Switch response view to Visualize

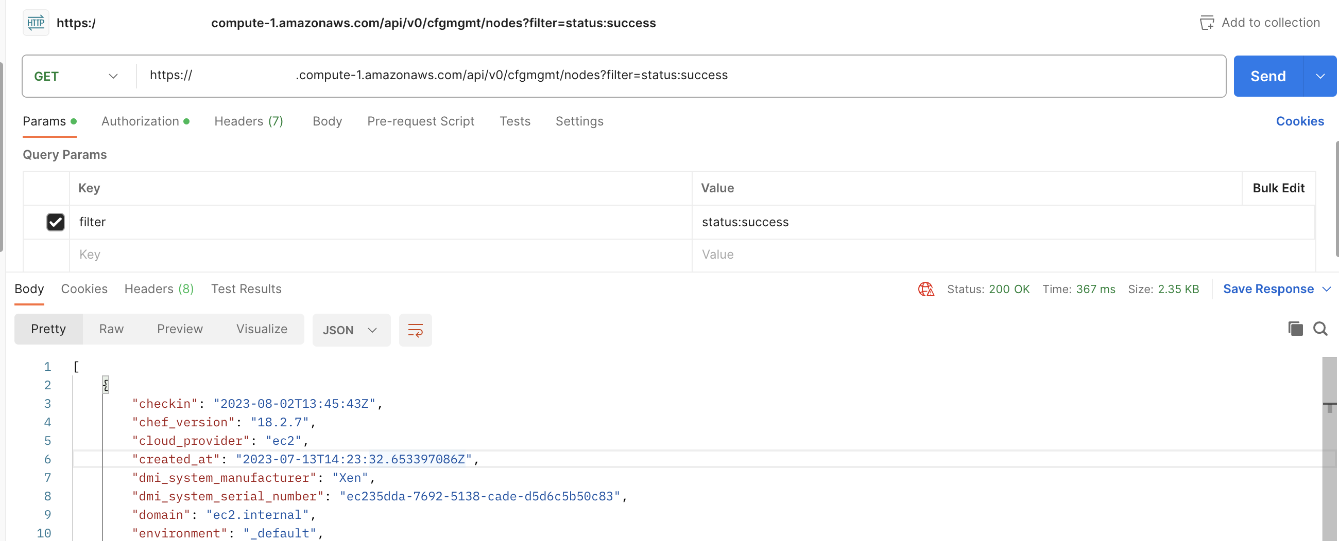pyautogui.click(x=262, y=329)
